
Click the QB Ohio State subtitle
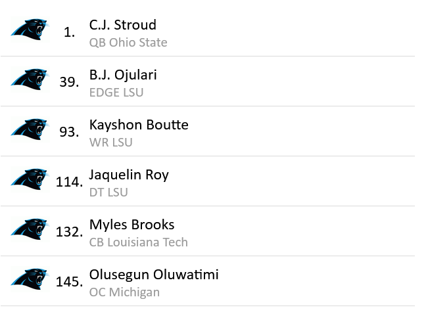128,43
